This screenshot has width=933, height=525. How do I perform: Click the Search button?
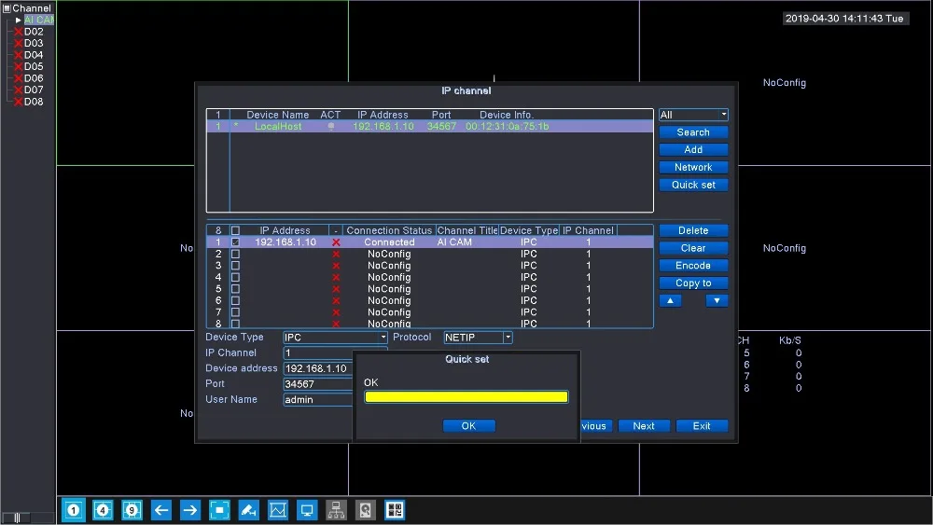(x=693, y=132)
